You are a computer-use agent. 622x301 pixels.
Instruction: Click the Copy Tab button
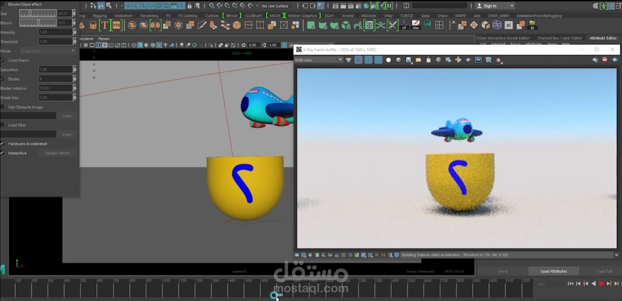604,271
